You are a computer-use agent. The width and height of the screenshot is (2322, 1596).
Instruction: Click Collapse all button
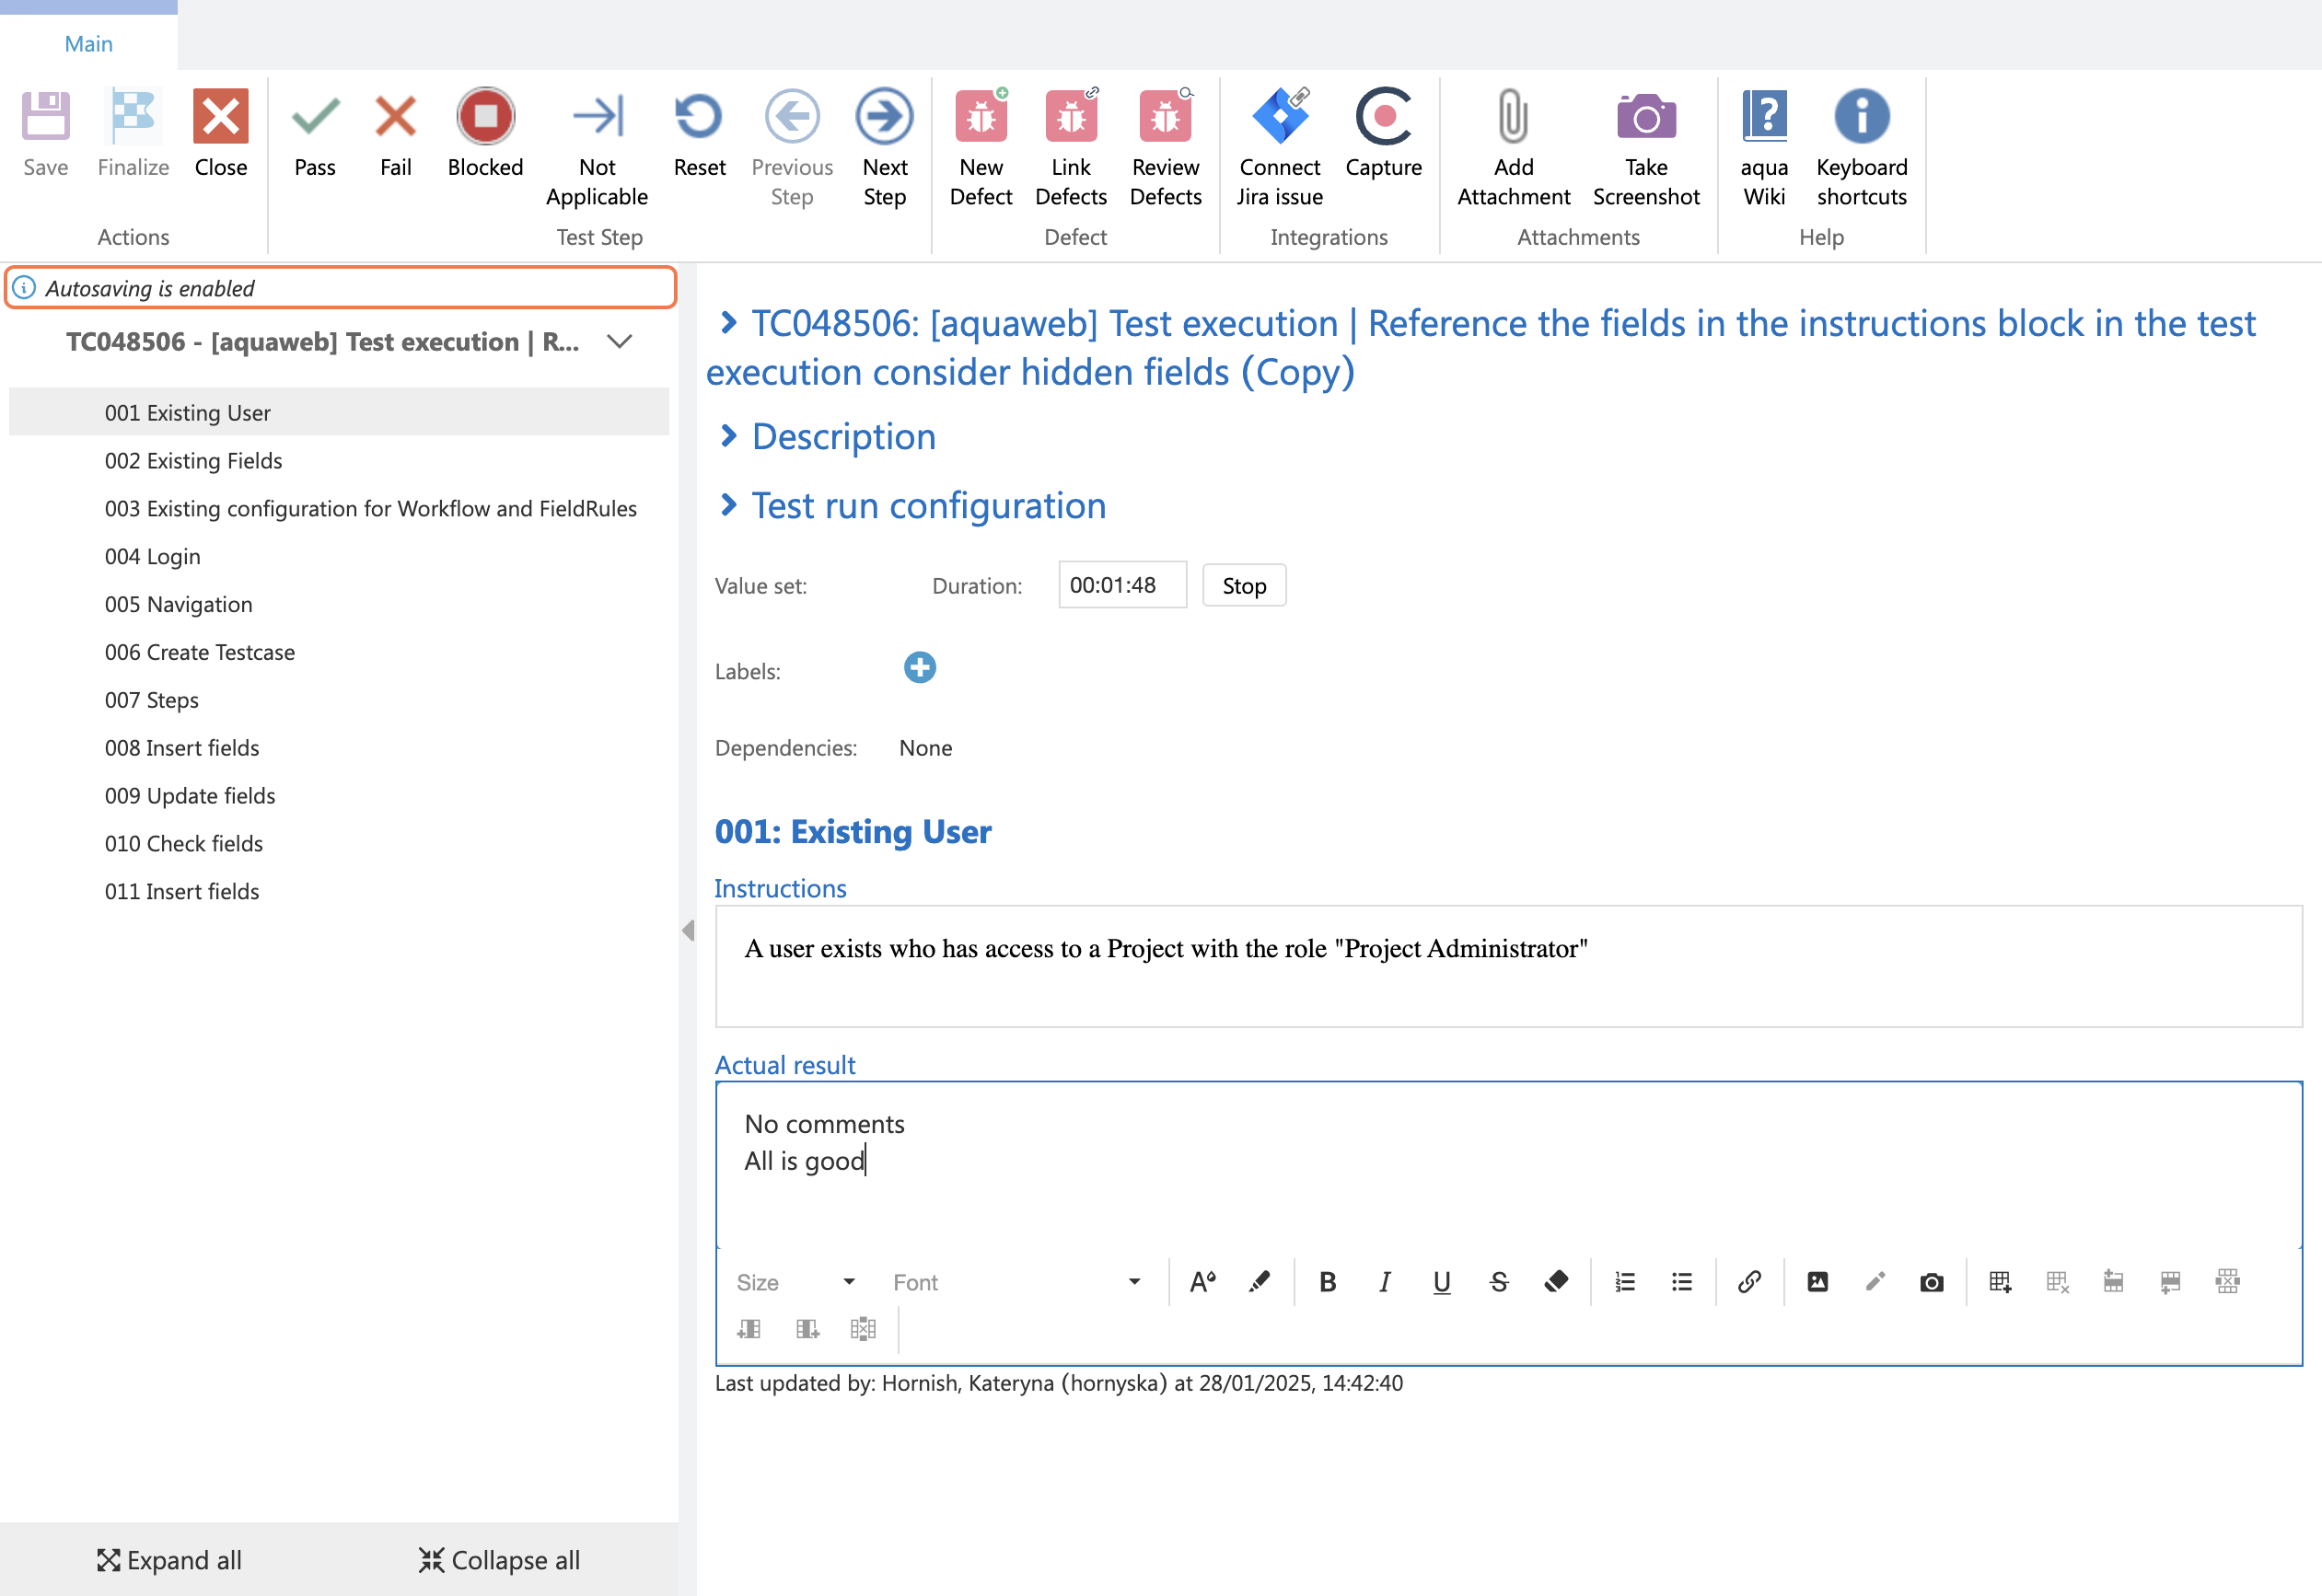[x=499, y=1559]
